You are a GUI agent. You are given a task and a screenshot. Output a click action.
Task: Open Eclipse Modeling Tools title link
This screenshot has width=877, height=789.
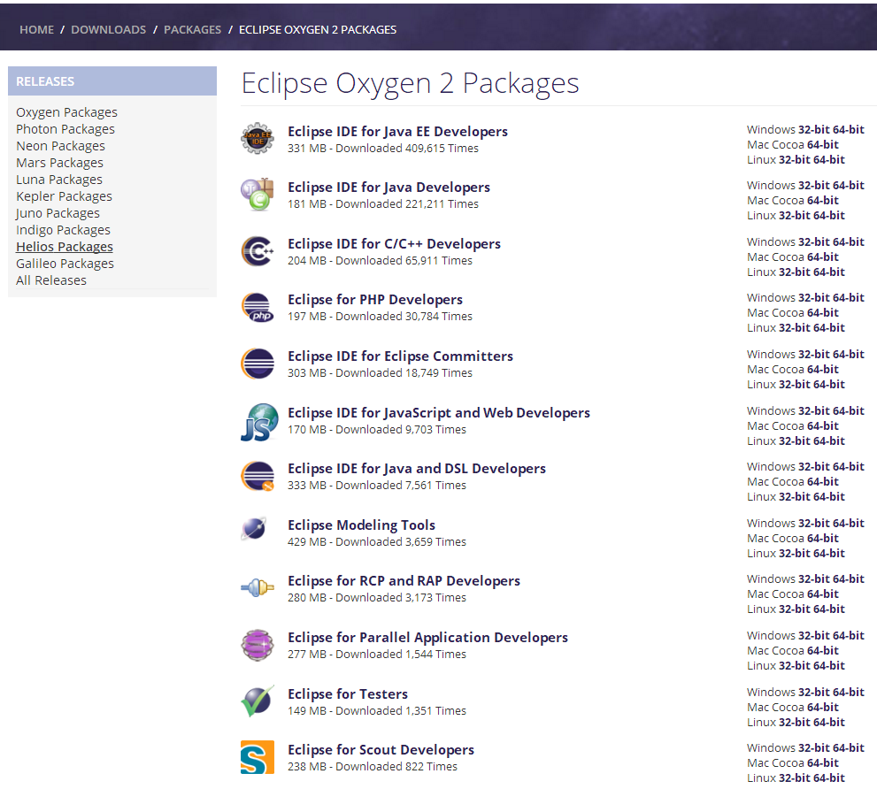point(361,525)
